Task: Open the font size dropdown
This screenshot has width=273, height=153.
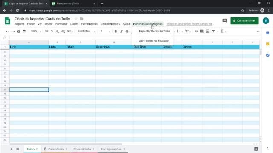Action: 105,31
